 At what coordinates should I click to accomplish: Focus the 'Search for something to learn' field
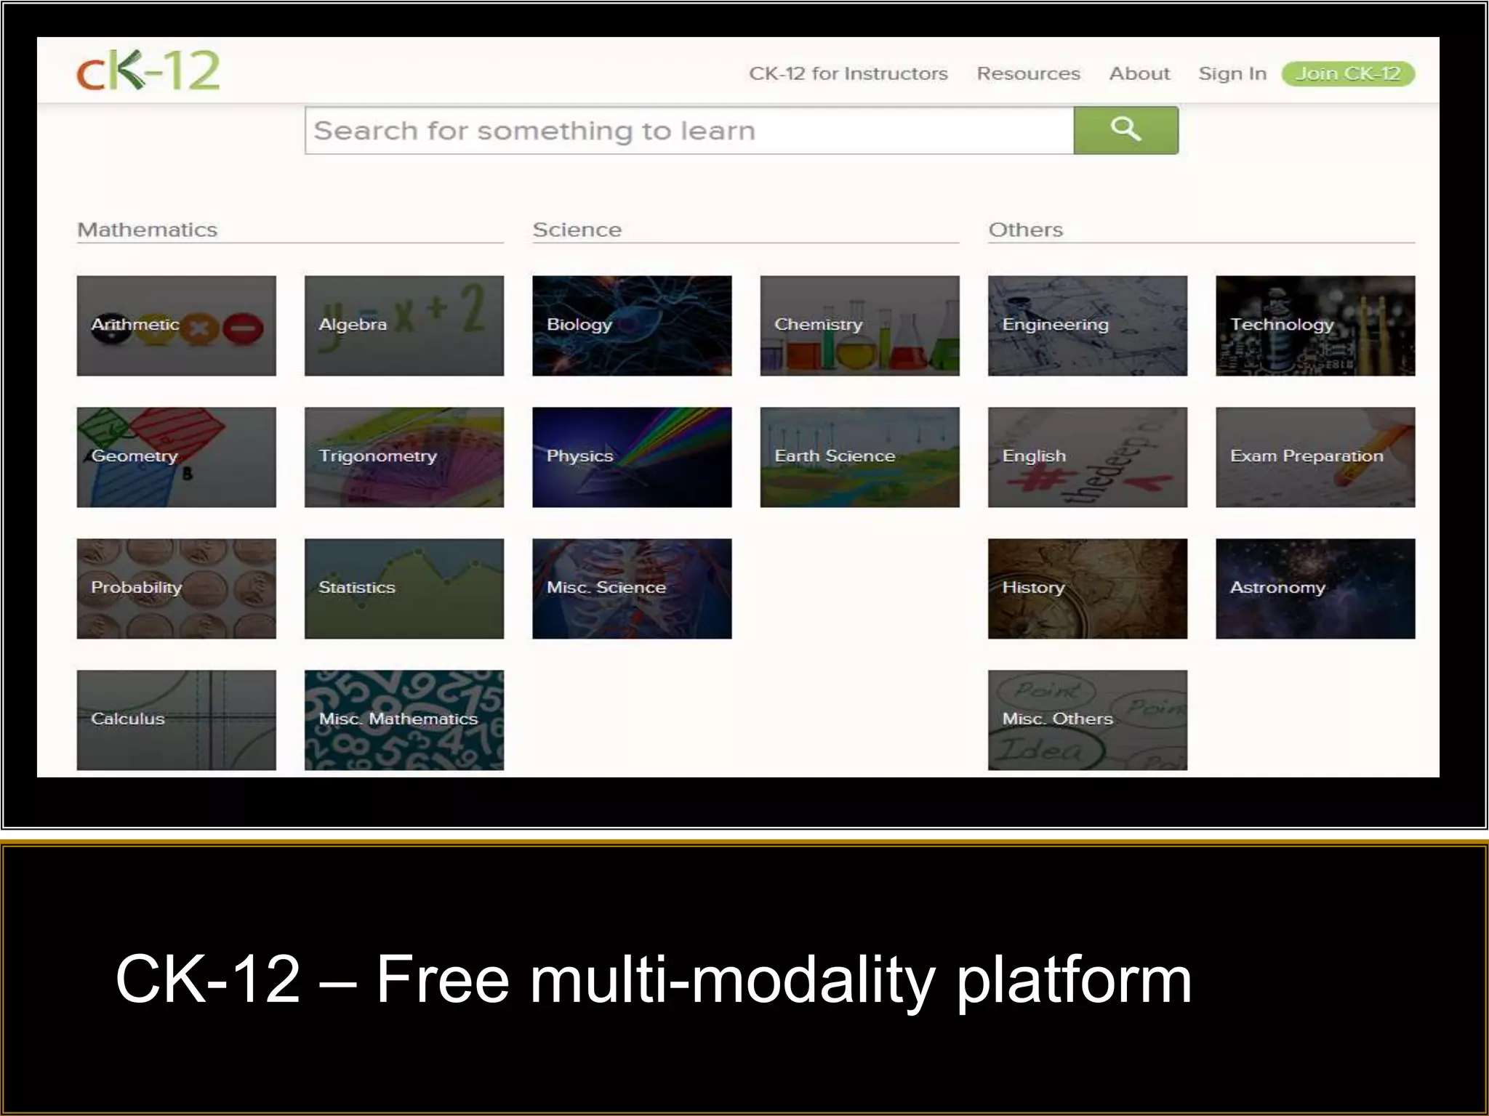point(689,130)
